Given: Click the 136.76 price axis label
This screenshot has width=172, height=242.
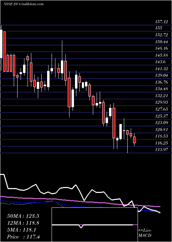Looking at the screenshot, I should pos(161,82).
